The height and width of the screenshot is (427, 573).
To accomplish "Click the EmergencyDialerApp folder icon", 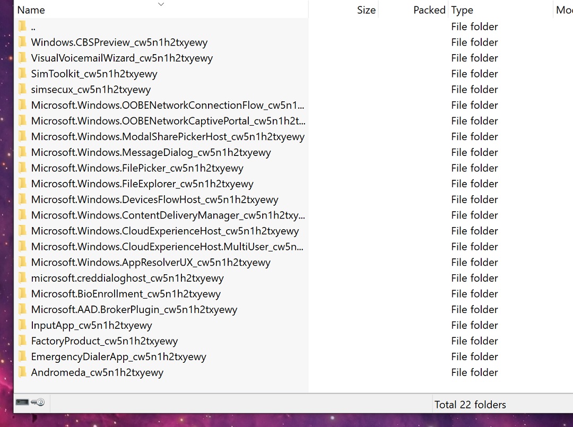I will (22, 356).
